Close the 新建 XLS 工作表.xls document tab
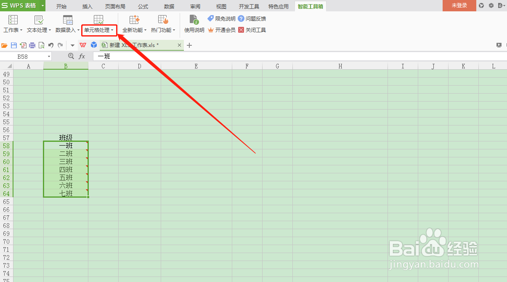 point(180,45)
